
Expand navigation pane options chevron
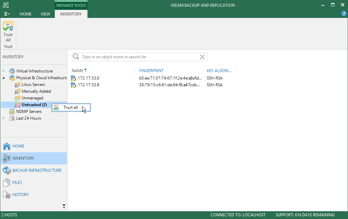click(64, 206)
